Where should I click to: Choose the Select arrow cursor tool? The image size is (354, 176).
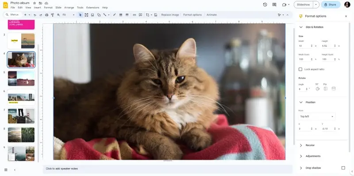tap(81, 15)
